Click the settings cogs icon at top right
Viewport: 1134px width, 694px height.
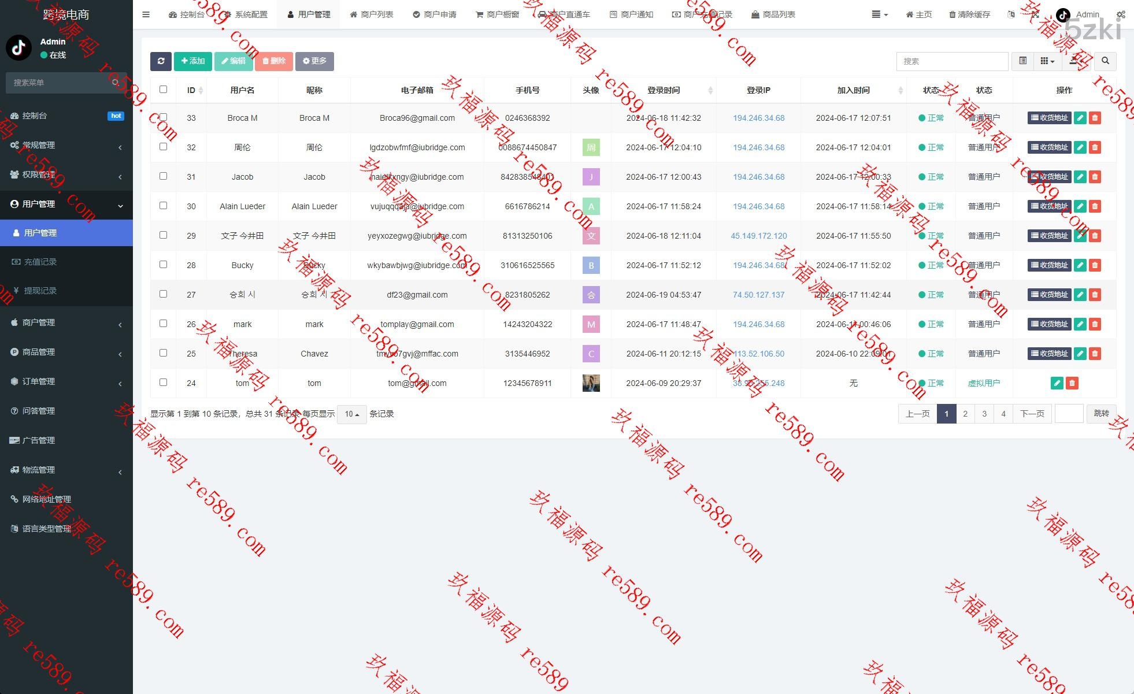click(x=1121, y=14)
